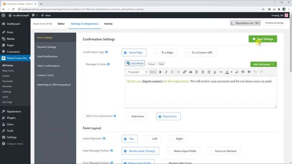Toggle italic formatting in the message editor
292x164 pixels.
(166, 72)
